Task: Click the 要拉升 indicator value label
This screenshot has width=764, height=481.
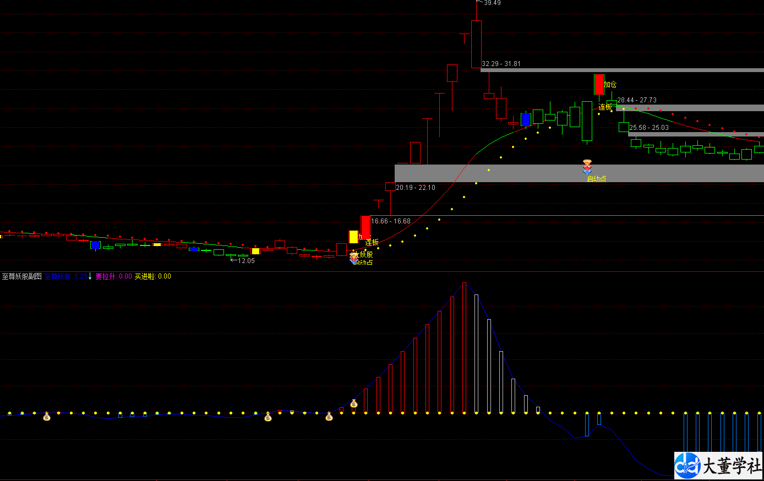Action: (114, 276)
